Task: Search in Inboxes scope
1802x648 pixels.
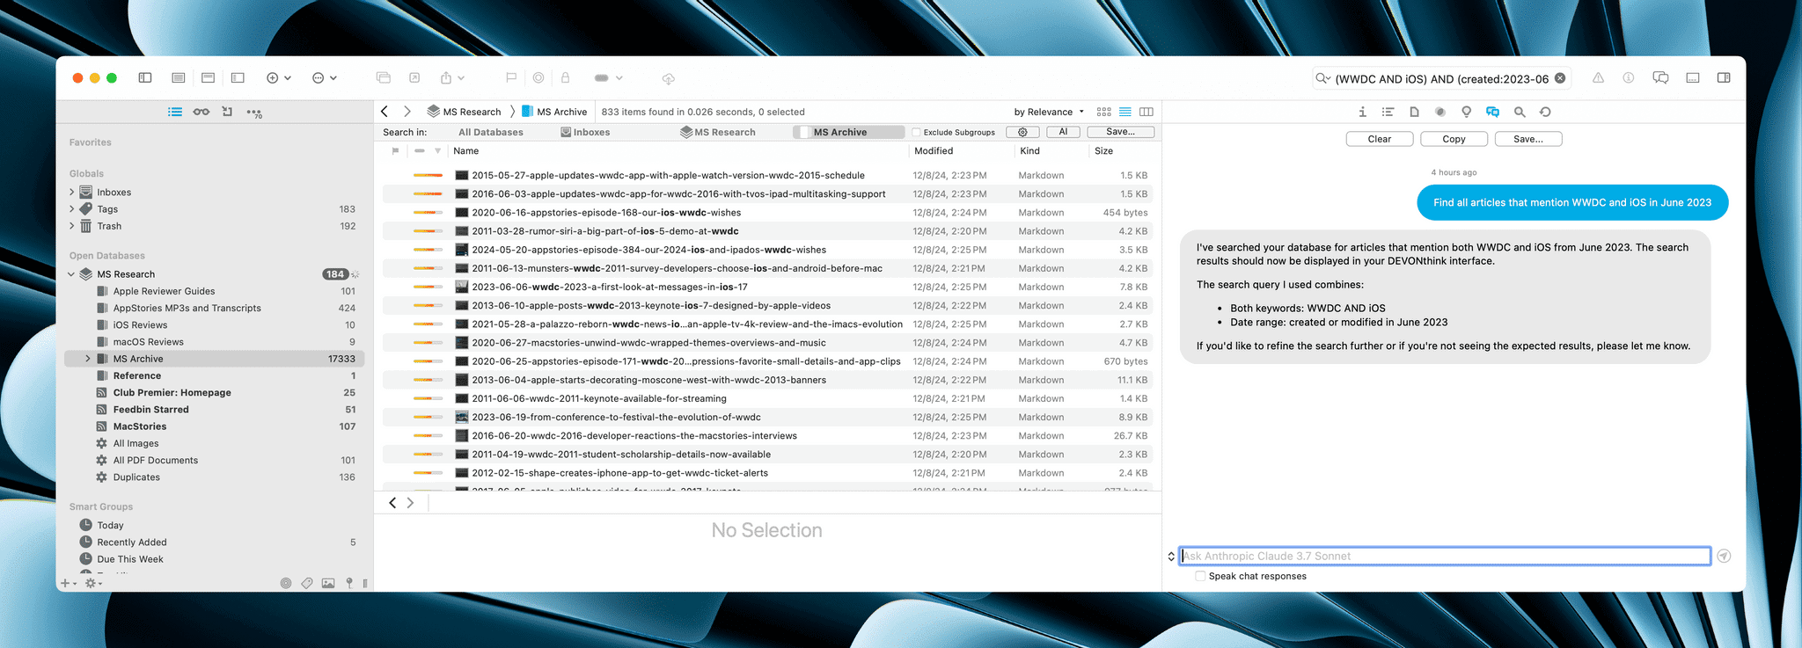Action: point(585,132)
